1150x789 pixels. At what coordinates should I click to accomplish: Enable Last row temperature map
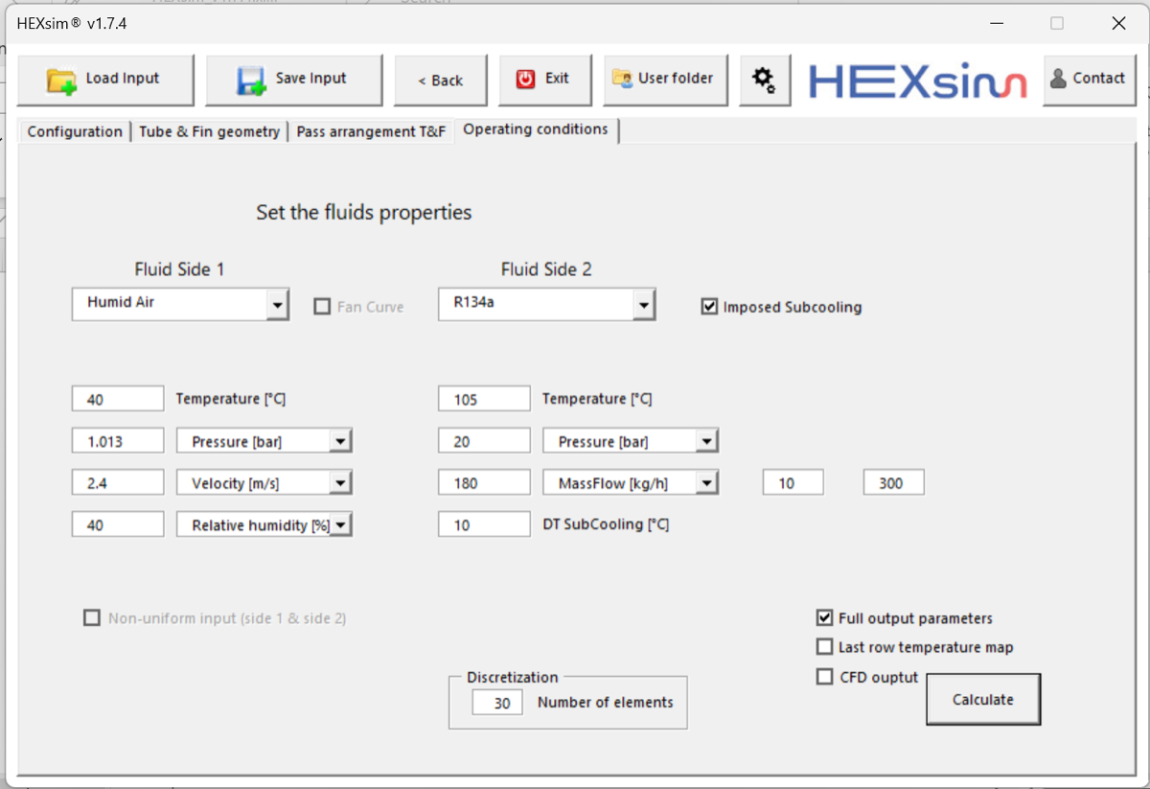pyautogui.click(x=824, y=647)
